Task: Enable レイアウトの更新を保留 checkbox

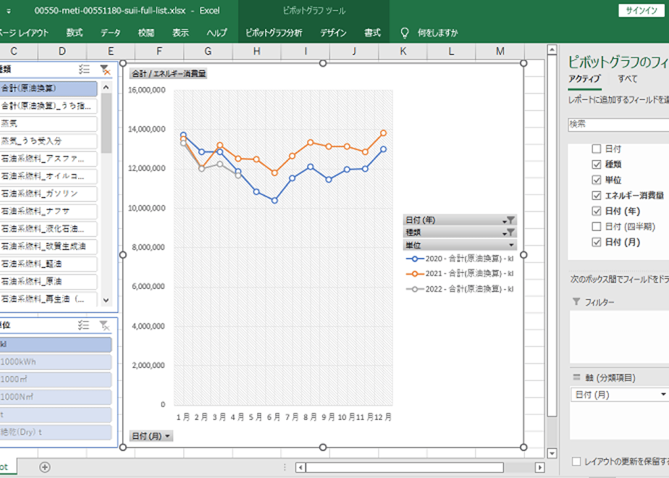Action: tap(576, 461)
